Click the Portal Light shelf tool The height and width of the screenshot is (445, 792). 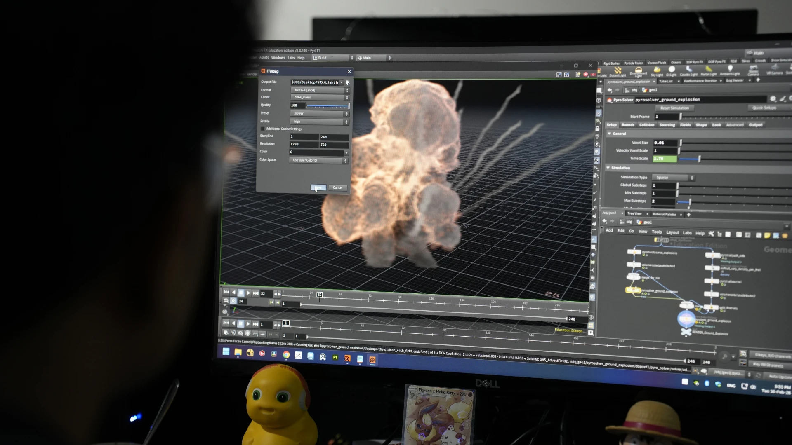click(x=709, y=71)
